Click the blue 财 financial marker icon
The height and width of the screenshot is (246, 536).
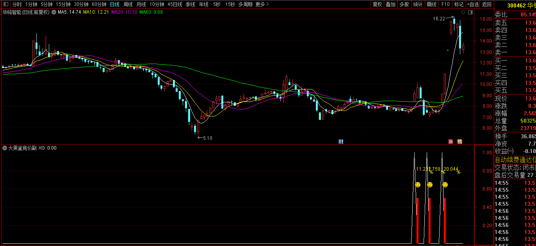tap(340, 141)
